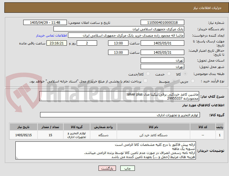Click the page title جزئیات اطلاعات نیاز
Viewport: 229px width, 176px height.
point(207,8)
